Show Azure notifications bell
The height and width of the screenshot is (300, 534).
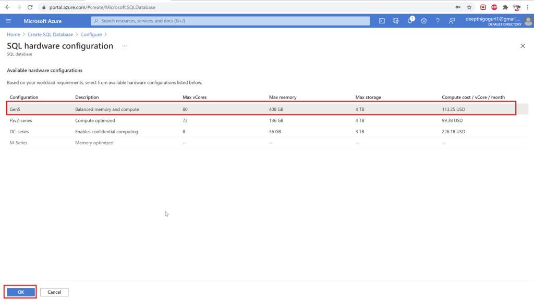pos(410,21)
